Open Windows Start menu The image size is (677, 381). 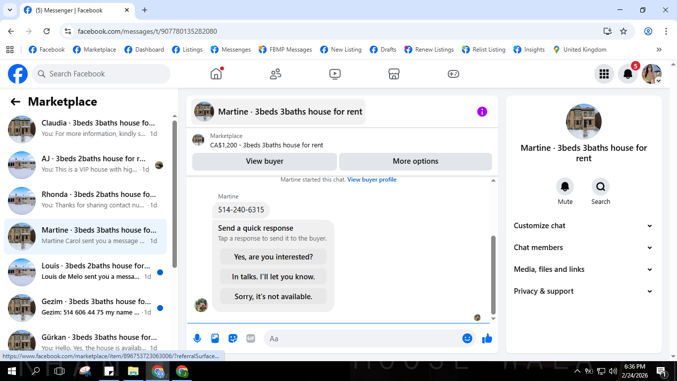(x=11, y=371)
